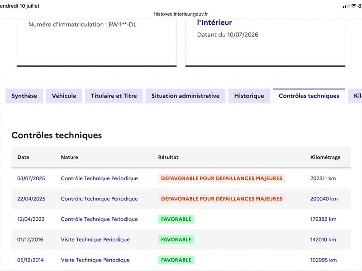Click the DÉFAVORABLE badge for 03/07/2025
This screenshot has width=362, height=271.
(x=222, y=178)
